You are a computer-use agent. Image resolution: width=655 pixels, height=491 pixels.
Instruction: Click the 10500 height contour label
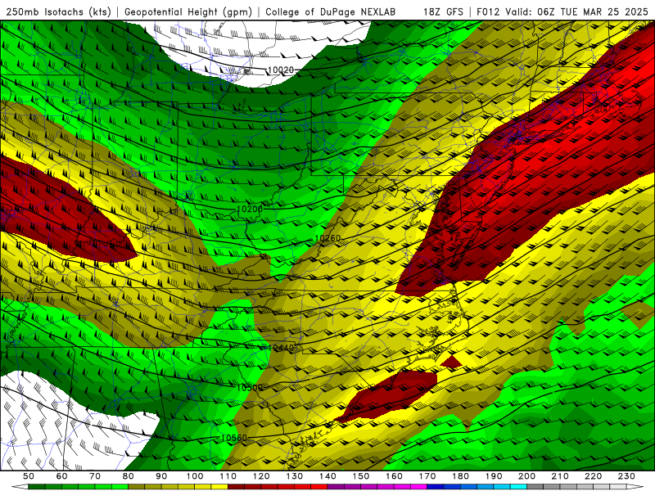pos(250,387)
